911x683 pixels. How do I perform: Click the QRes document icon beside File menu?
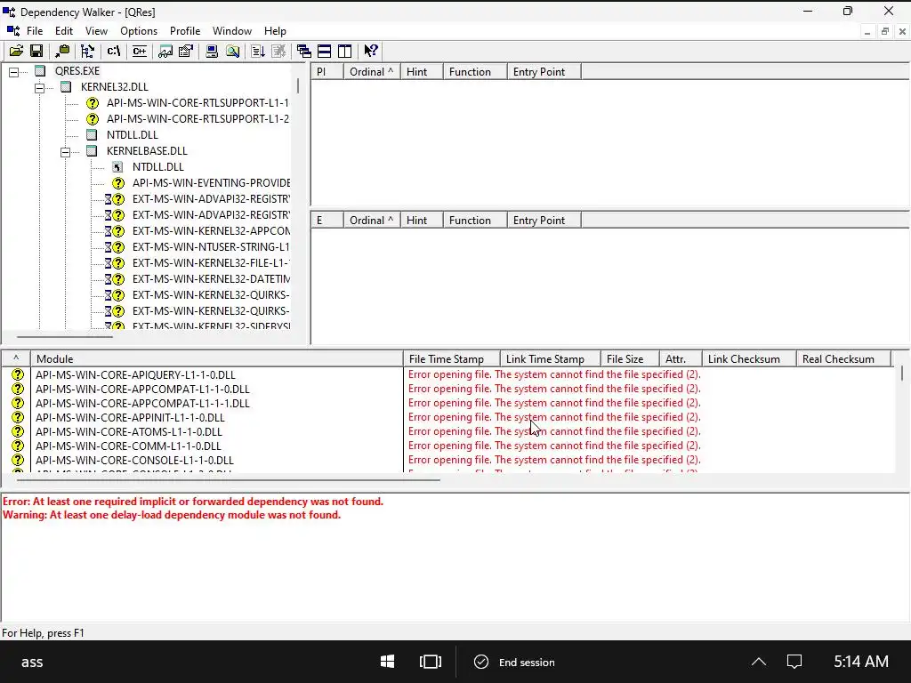pyautogui.click(x=12, y=31)
